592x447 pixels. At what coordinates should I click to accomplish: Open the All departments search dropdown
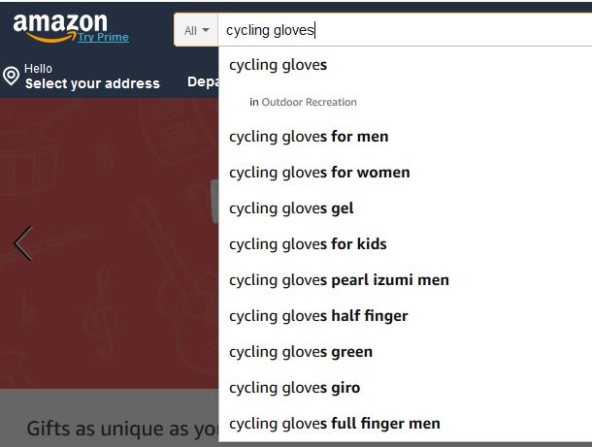pyautogui.click(x=196, y=30)
